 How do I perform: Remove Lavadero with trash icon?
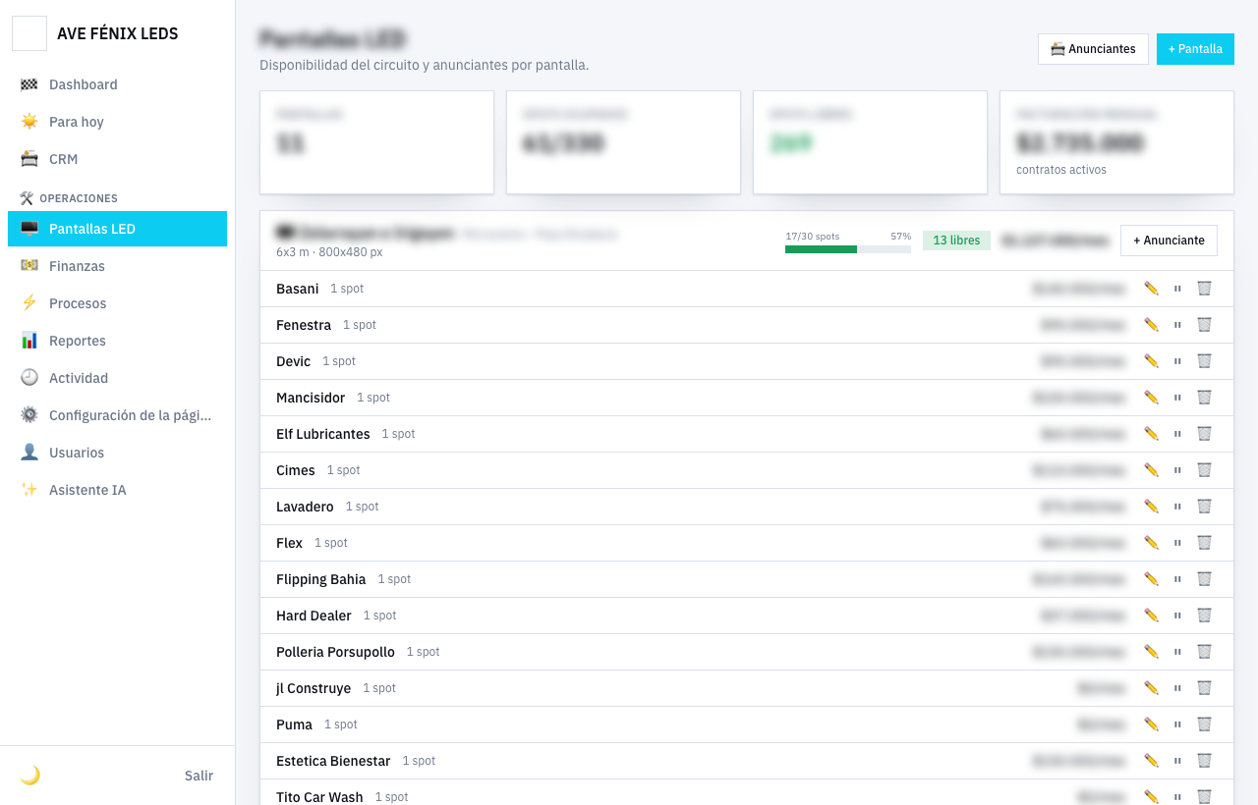(1204, 507)
